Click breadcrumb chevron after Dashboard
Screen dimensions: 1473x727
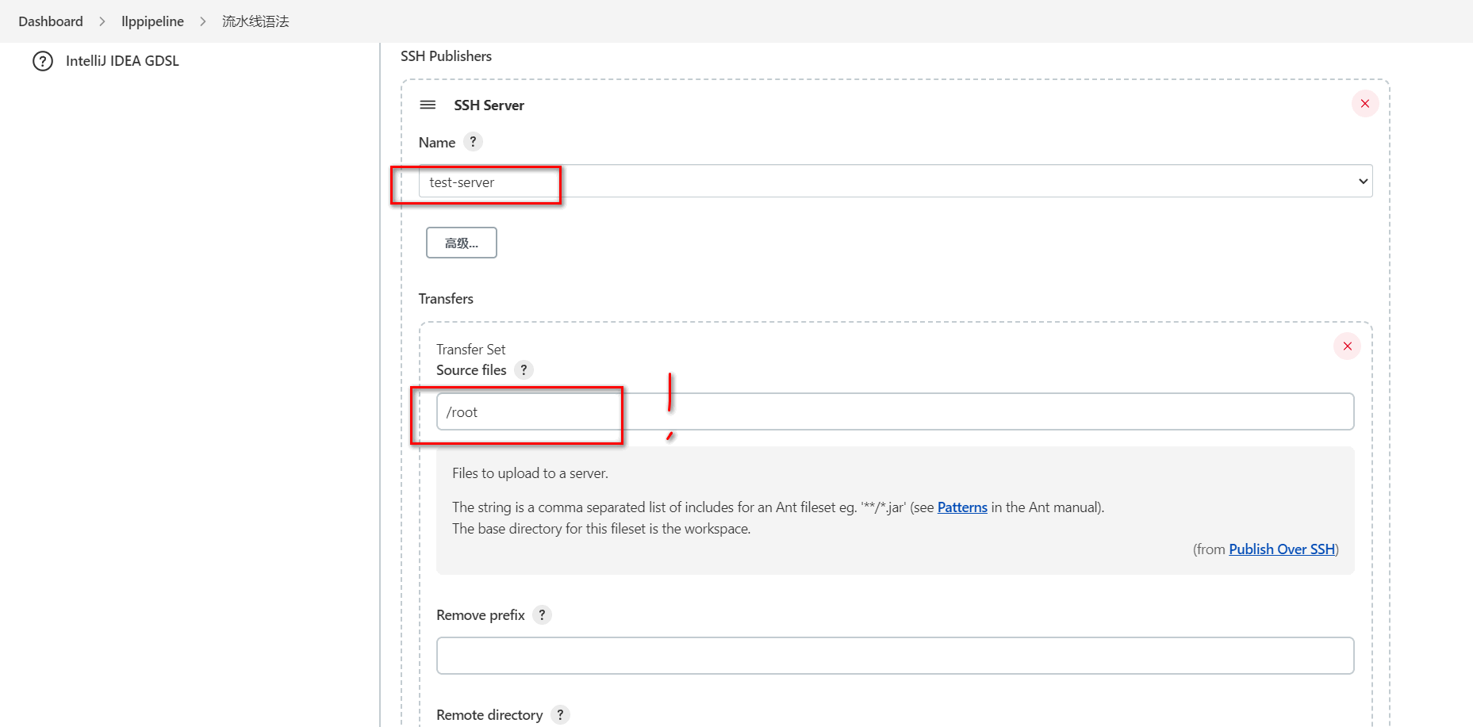coord(102,21)
